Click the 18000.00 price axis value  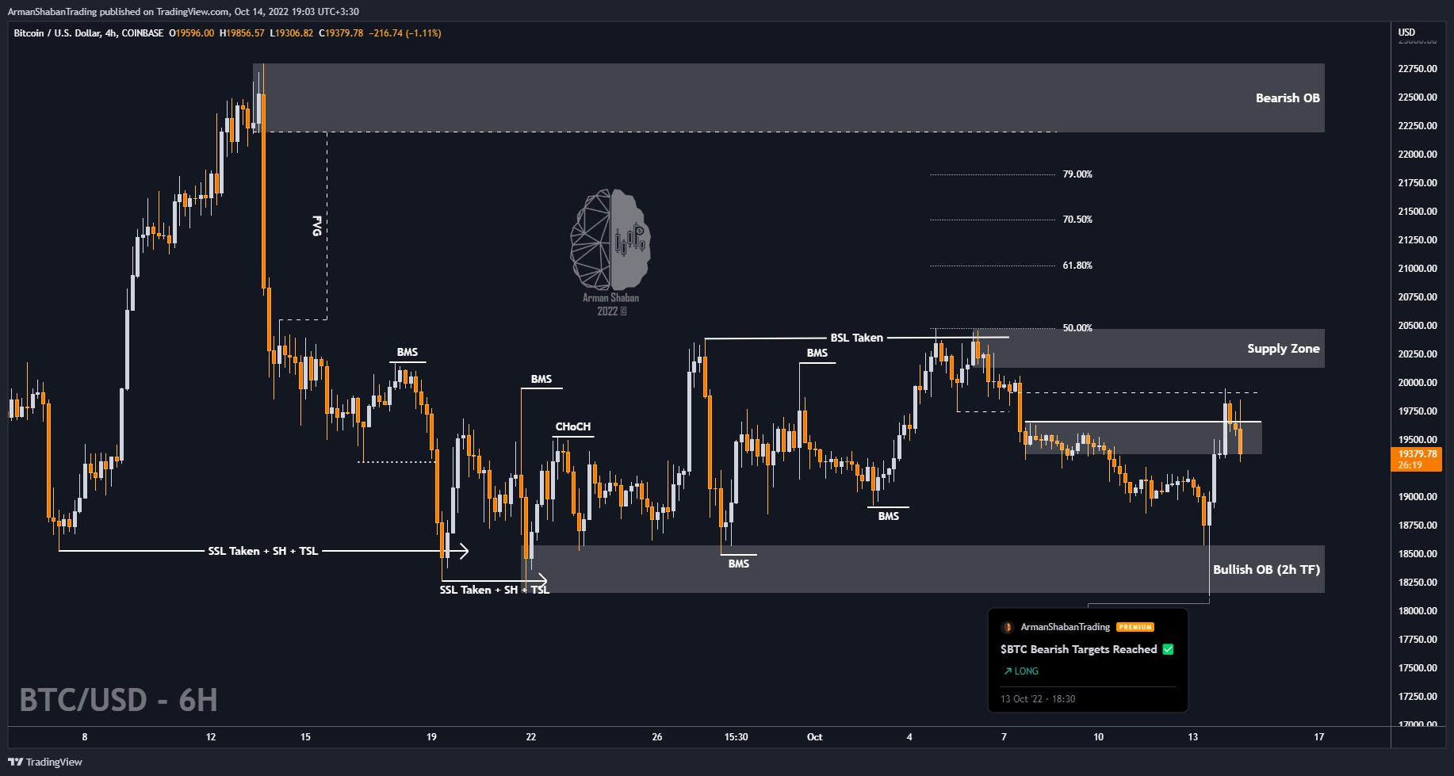(1418, 611)
